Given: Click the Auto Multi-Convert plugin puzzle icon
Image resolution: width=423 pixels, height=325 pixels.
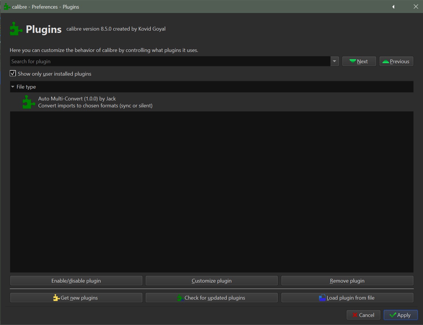Looking at the screenshot, I should (29, 102).
